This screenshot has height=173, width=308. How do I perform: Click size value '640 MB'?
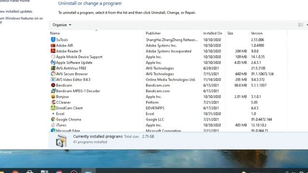pos(241,74)
